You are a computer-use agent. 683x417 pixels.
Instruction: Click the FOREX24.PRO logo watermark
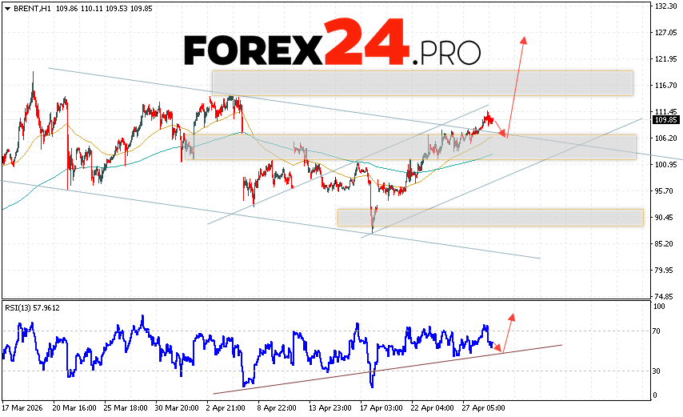point(332,51)
